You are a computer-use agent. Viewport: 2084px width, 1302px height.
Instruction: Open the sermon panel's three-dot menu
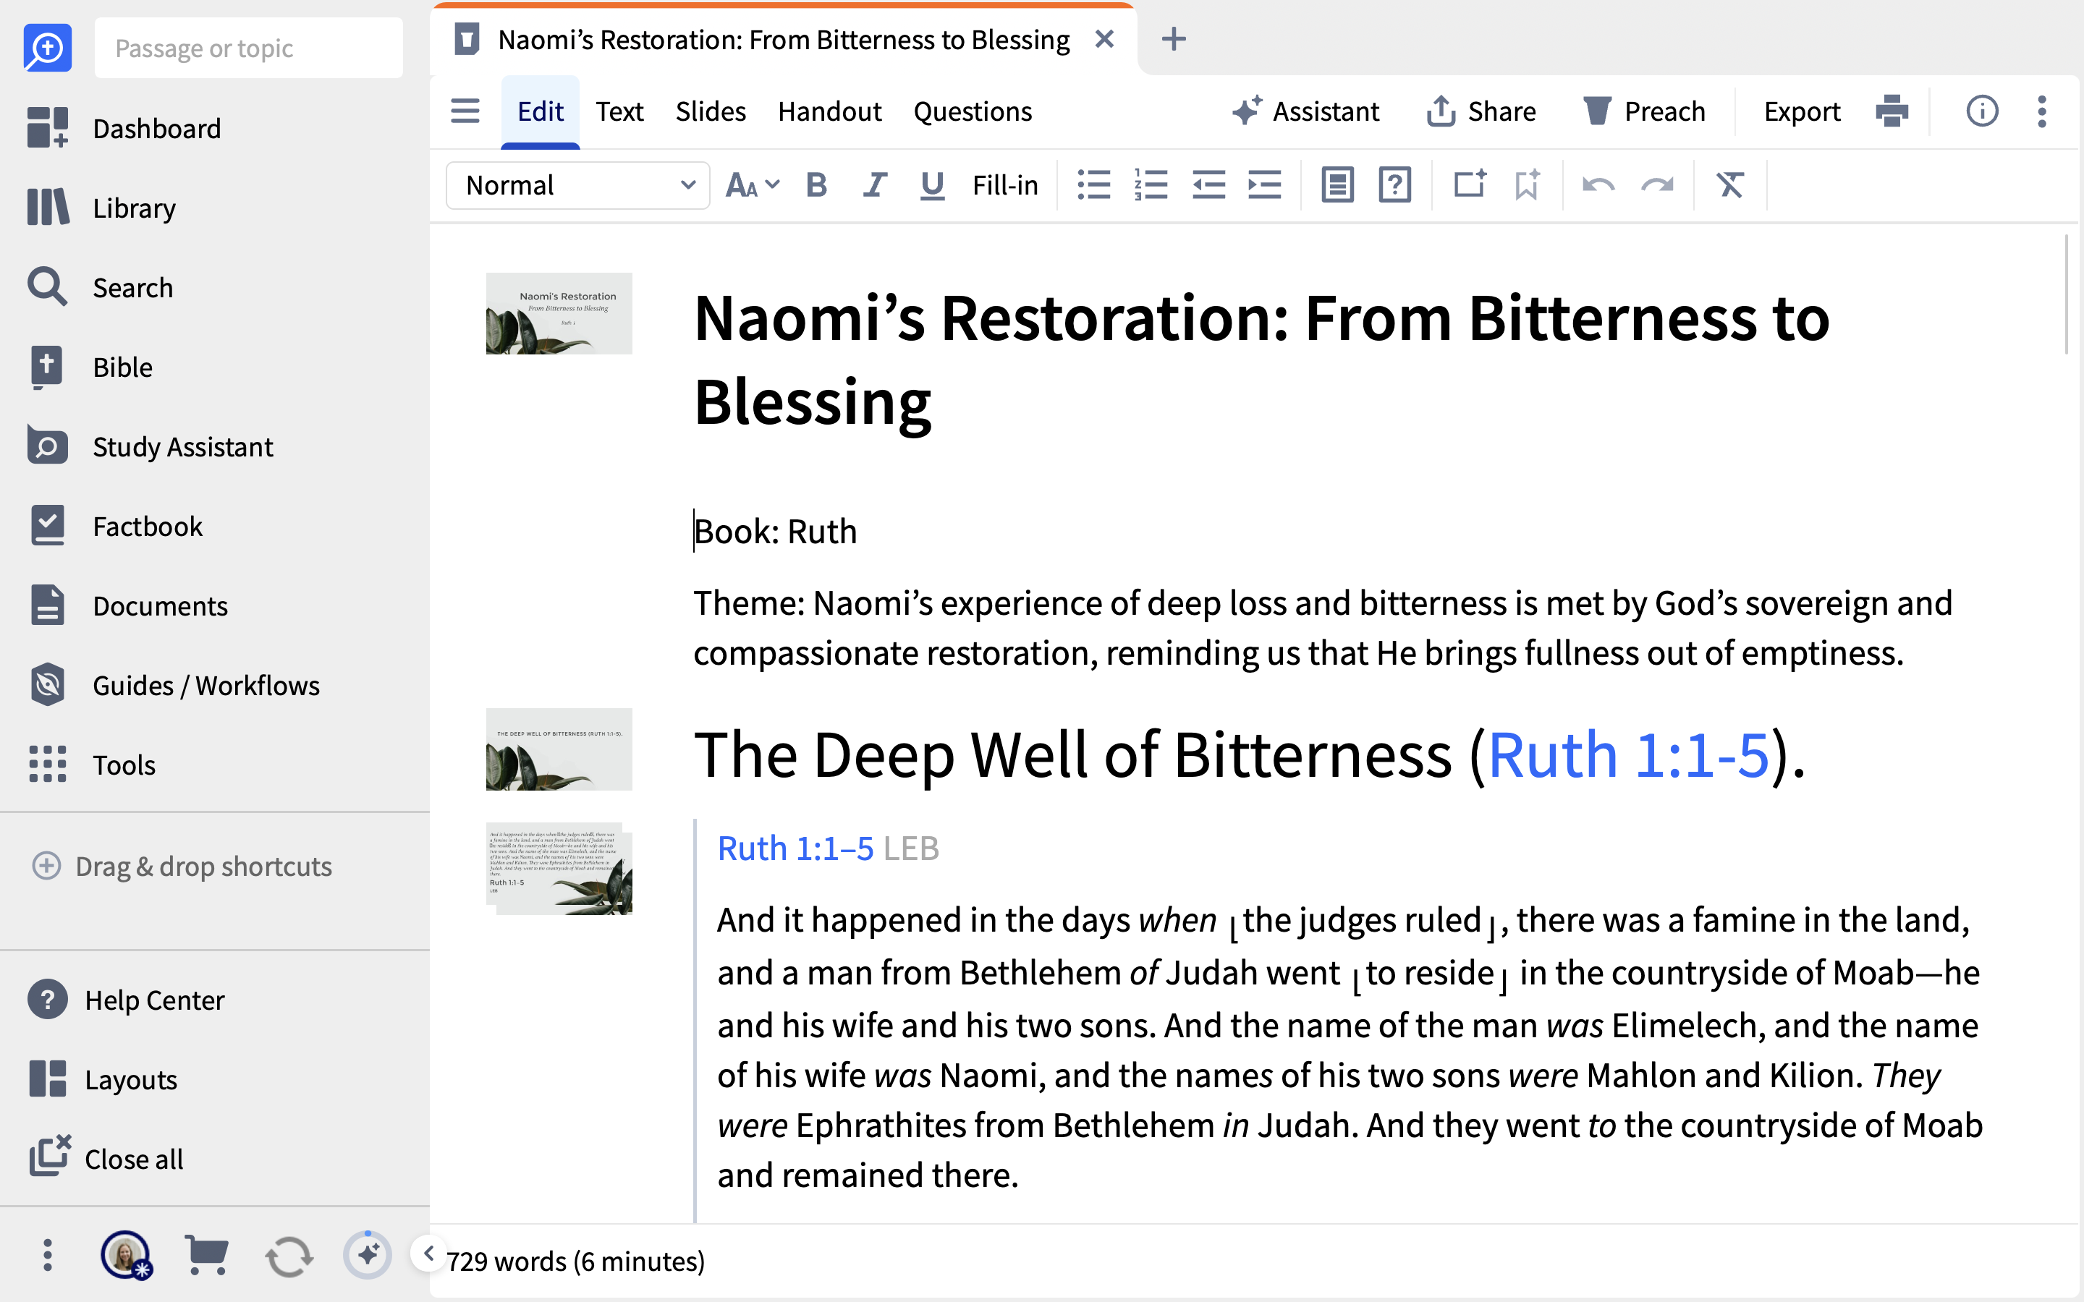point(2042,111)
